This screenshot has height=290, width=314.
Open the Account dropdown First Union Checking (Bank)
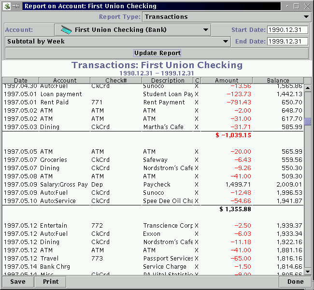pos(132,30)
